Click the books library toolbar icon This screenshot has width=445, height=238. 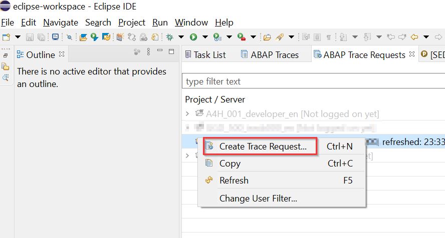(120, 37)
